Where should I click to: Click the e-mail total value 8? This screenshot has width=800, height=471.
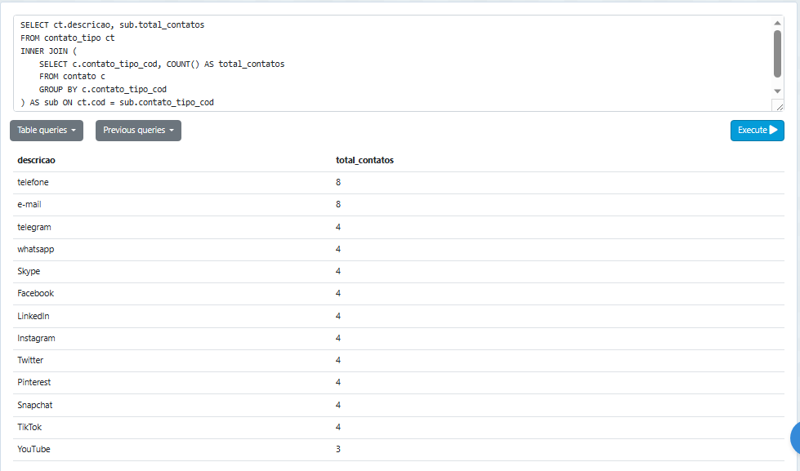[338, 204]
